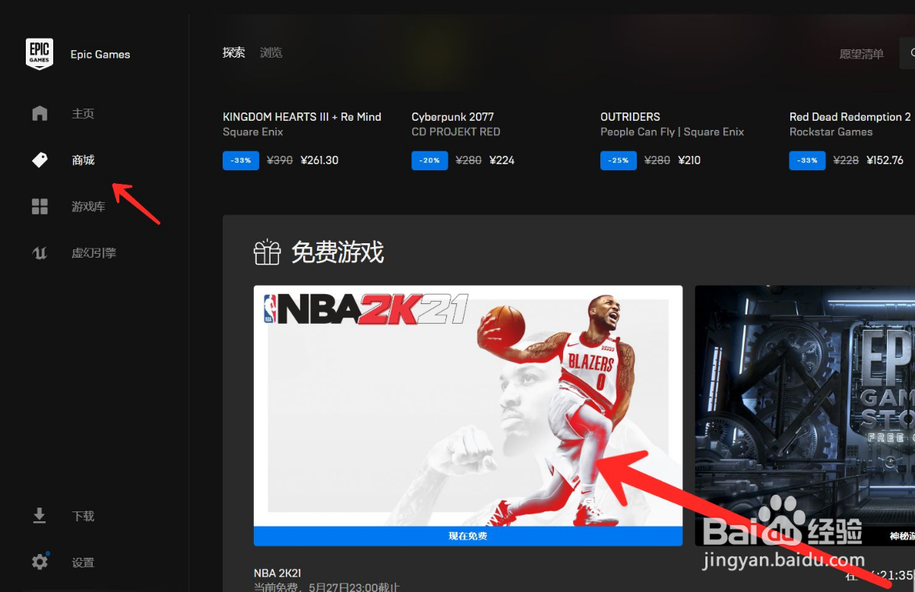Click the 虚幻引擎 Unreal Engine icon

[40, 253]
